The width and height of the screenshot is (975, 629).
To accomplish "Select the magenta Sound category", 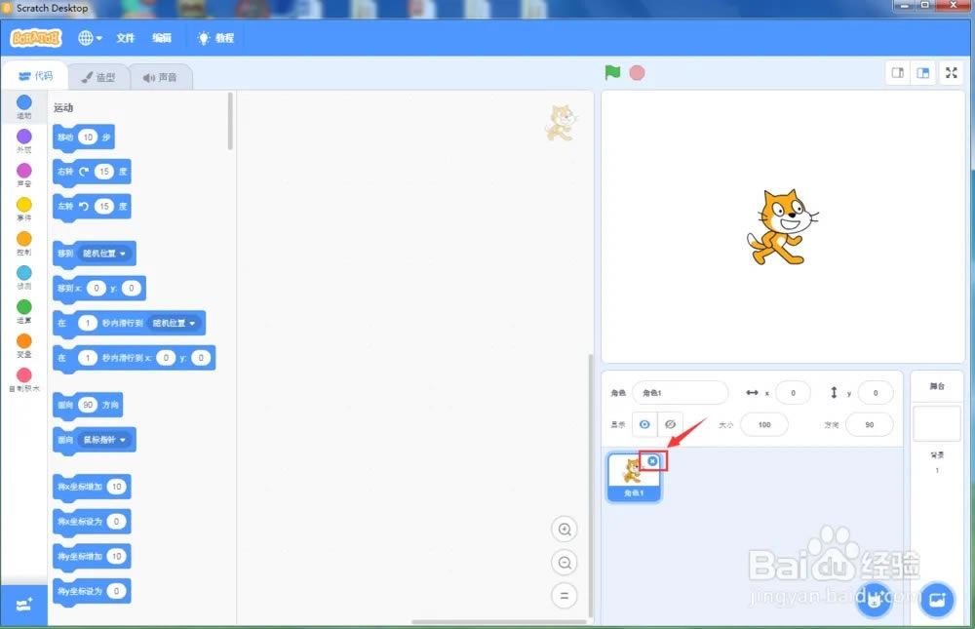I will [23, 175].
